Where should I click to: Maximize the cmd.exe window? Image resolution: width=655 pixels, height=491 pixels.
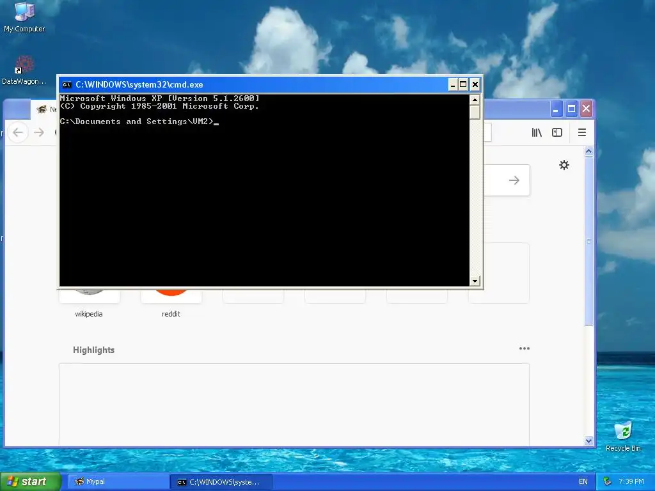click(x=463, y=85)
